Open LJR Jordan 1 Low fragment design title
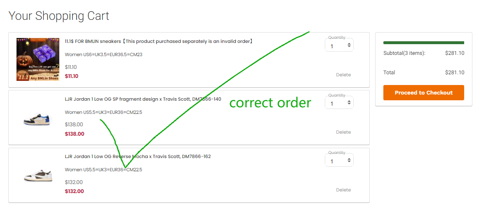 click(x=143, y=99)
